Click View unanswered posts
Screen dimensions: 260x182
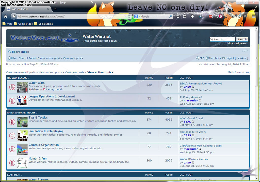click(21, 72)
